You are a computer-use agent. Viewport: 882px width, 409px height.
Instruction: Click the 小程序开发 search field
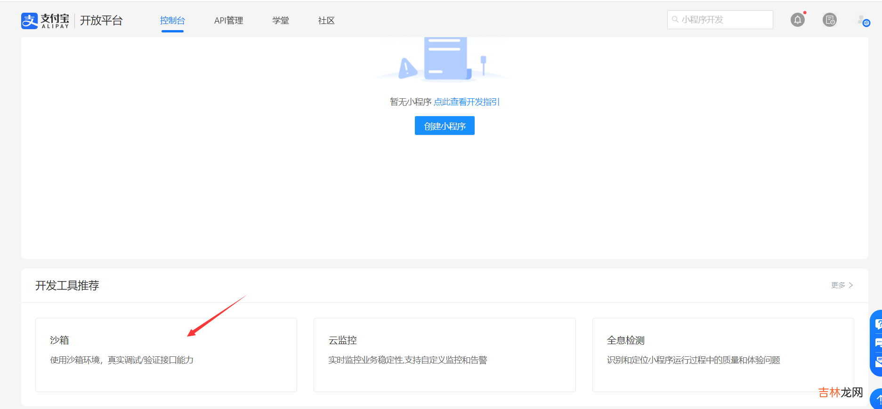724,20
